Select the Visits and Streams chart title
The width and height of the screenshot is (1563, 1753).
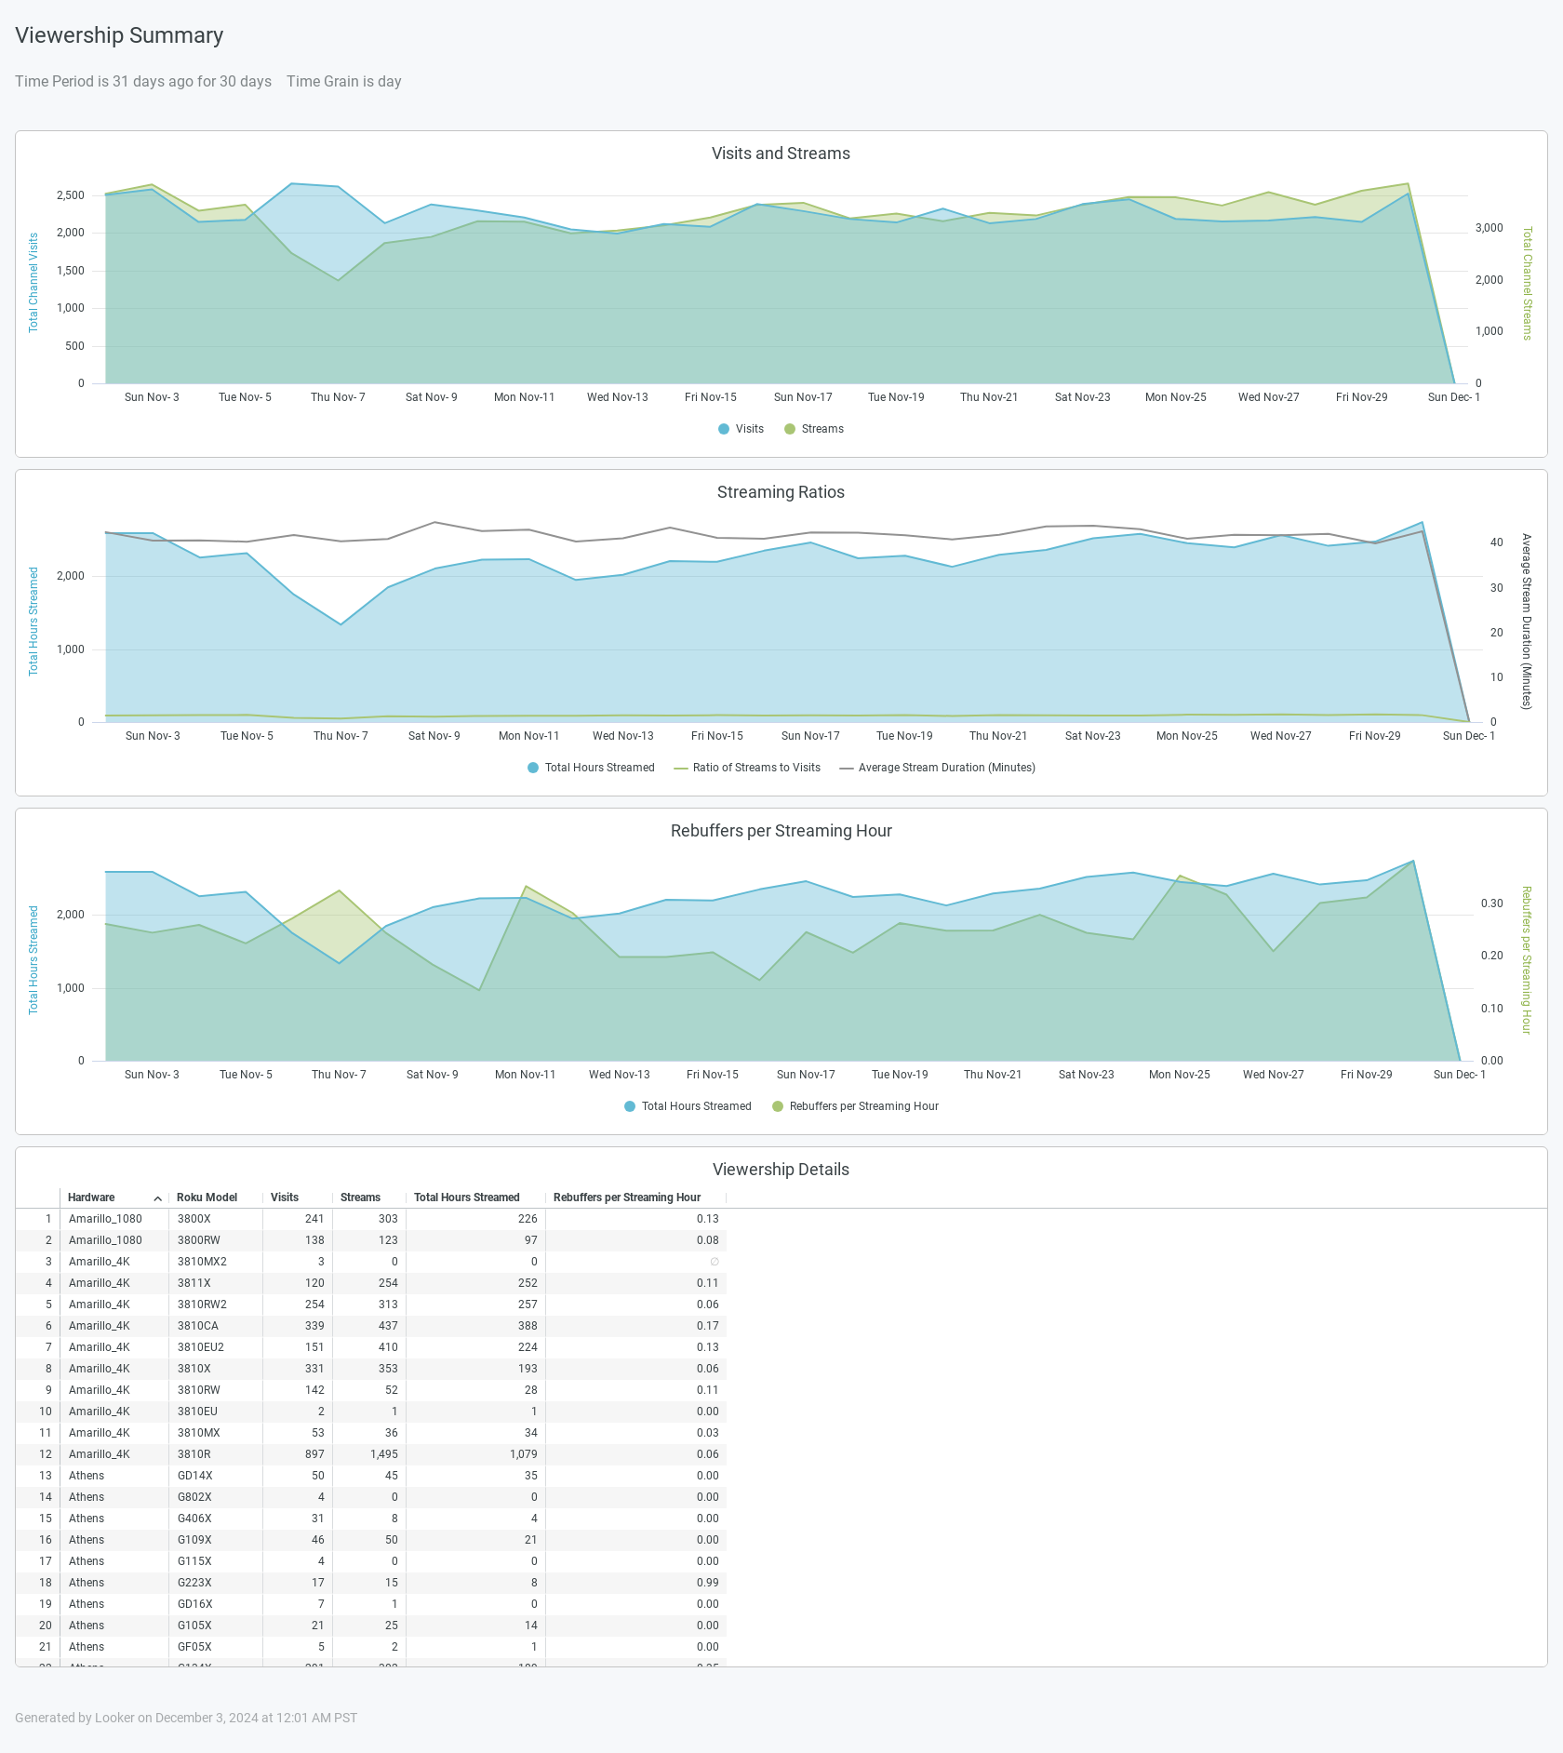tap(781, 154)
